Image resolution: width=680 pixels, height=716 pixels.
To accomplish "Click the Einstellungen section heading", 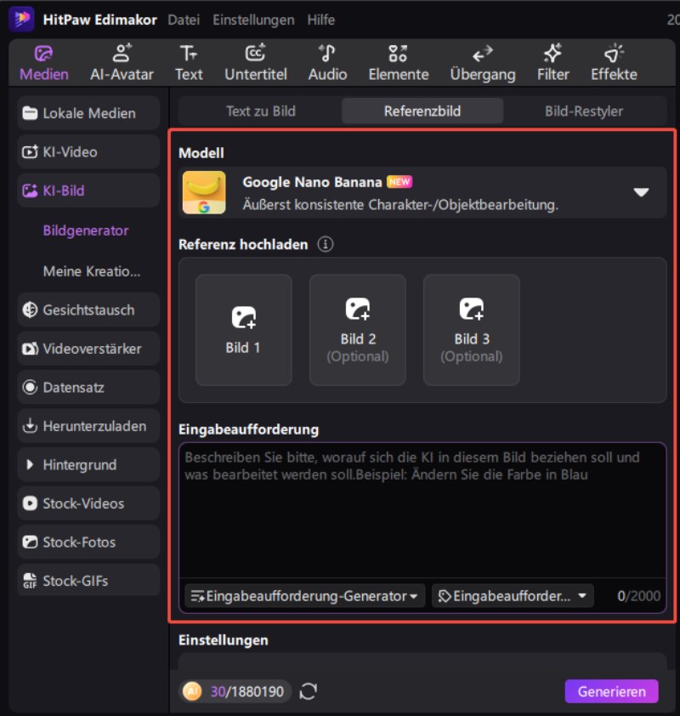I will coord(224,640).
